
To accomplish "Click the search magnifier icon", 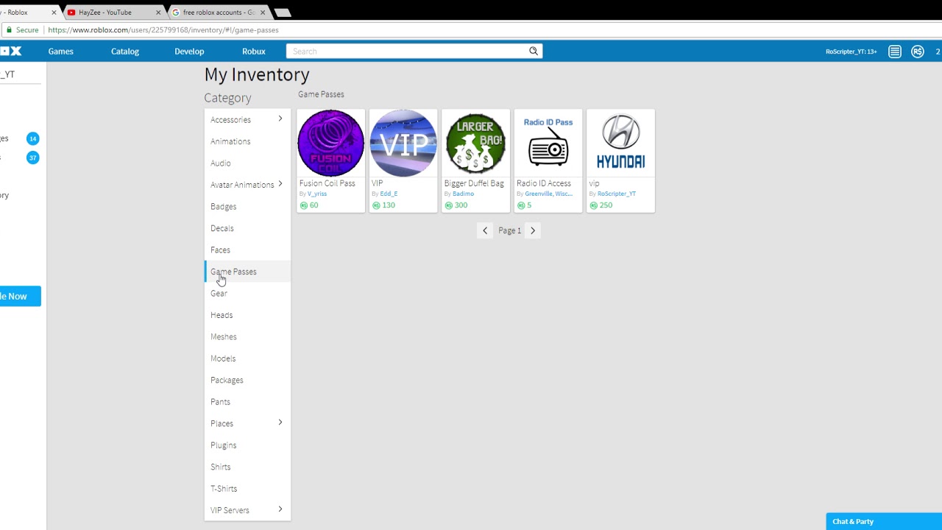I will click(x=534, y=51).
